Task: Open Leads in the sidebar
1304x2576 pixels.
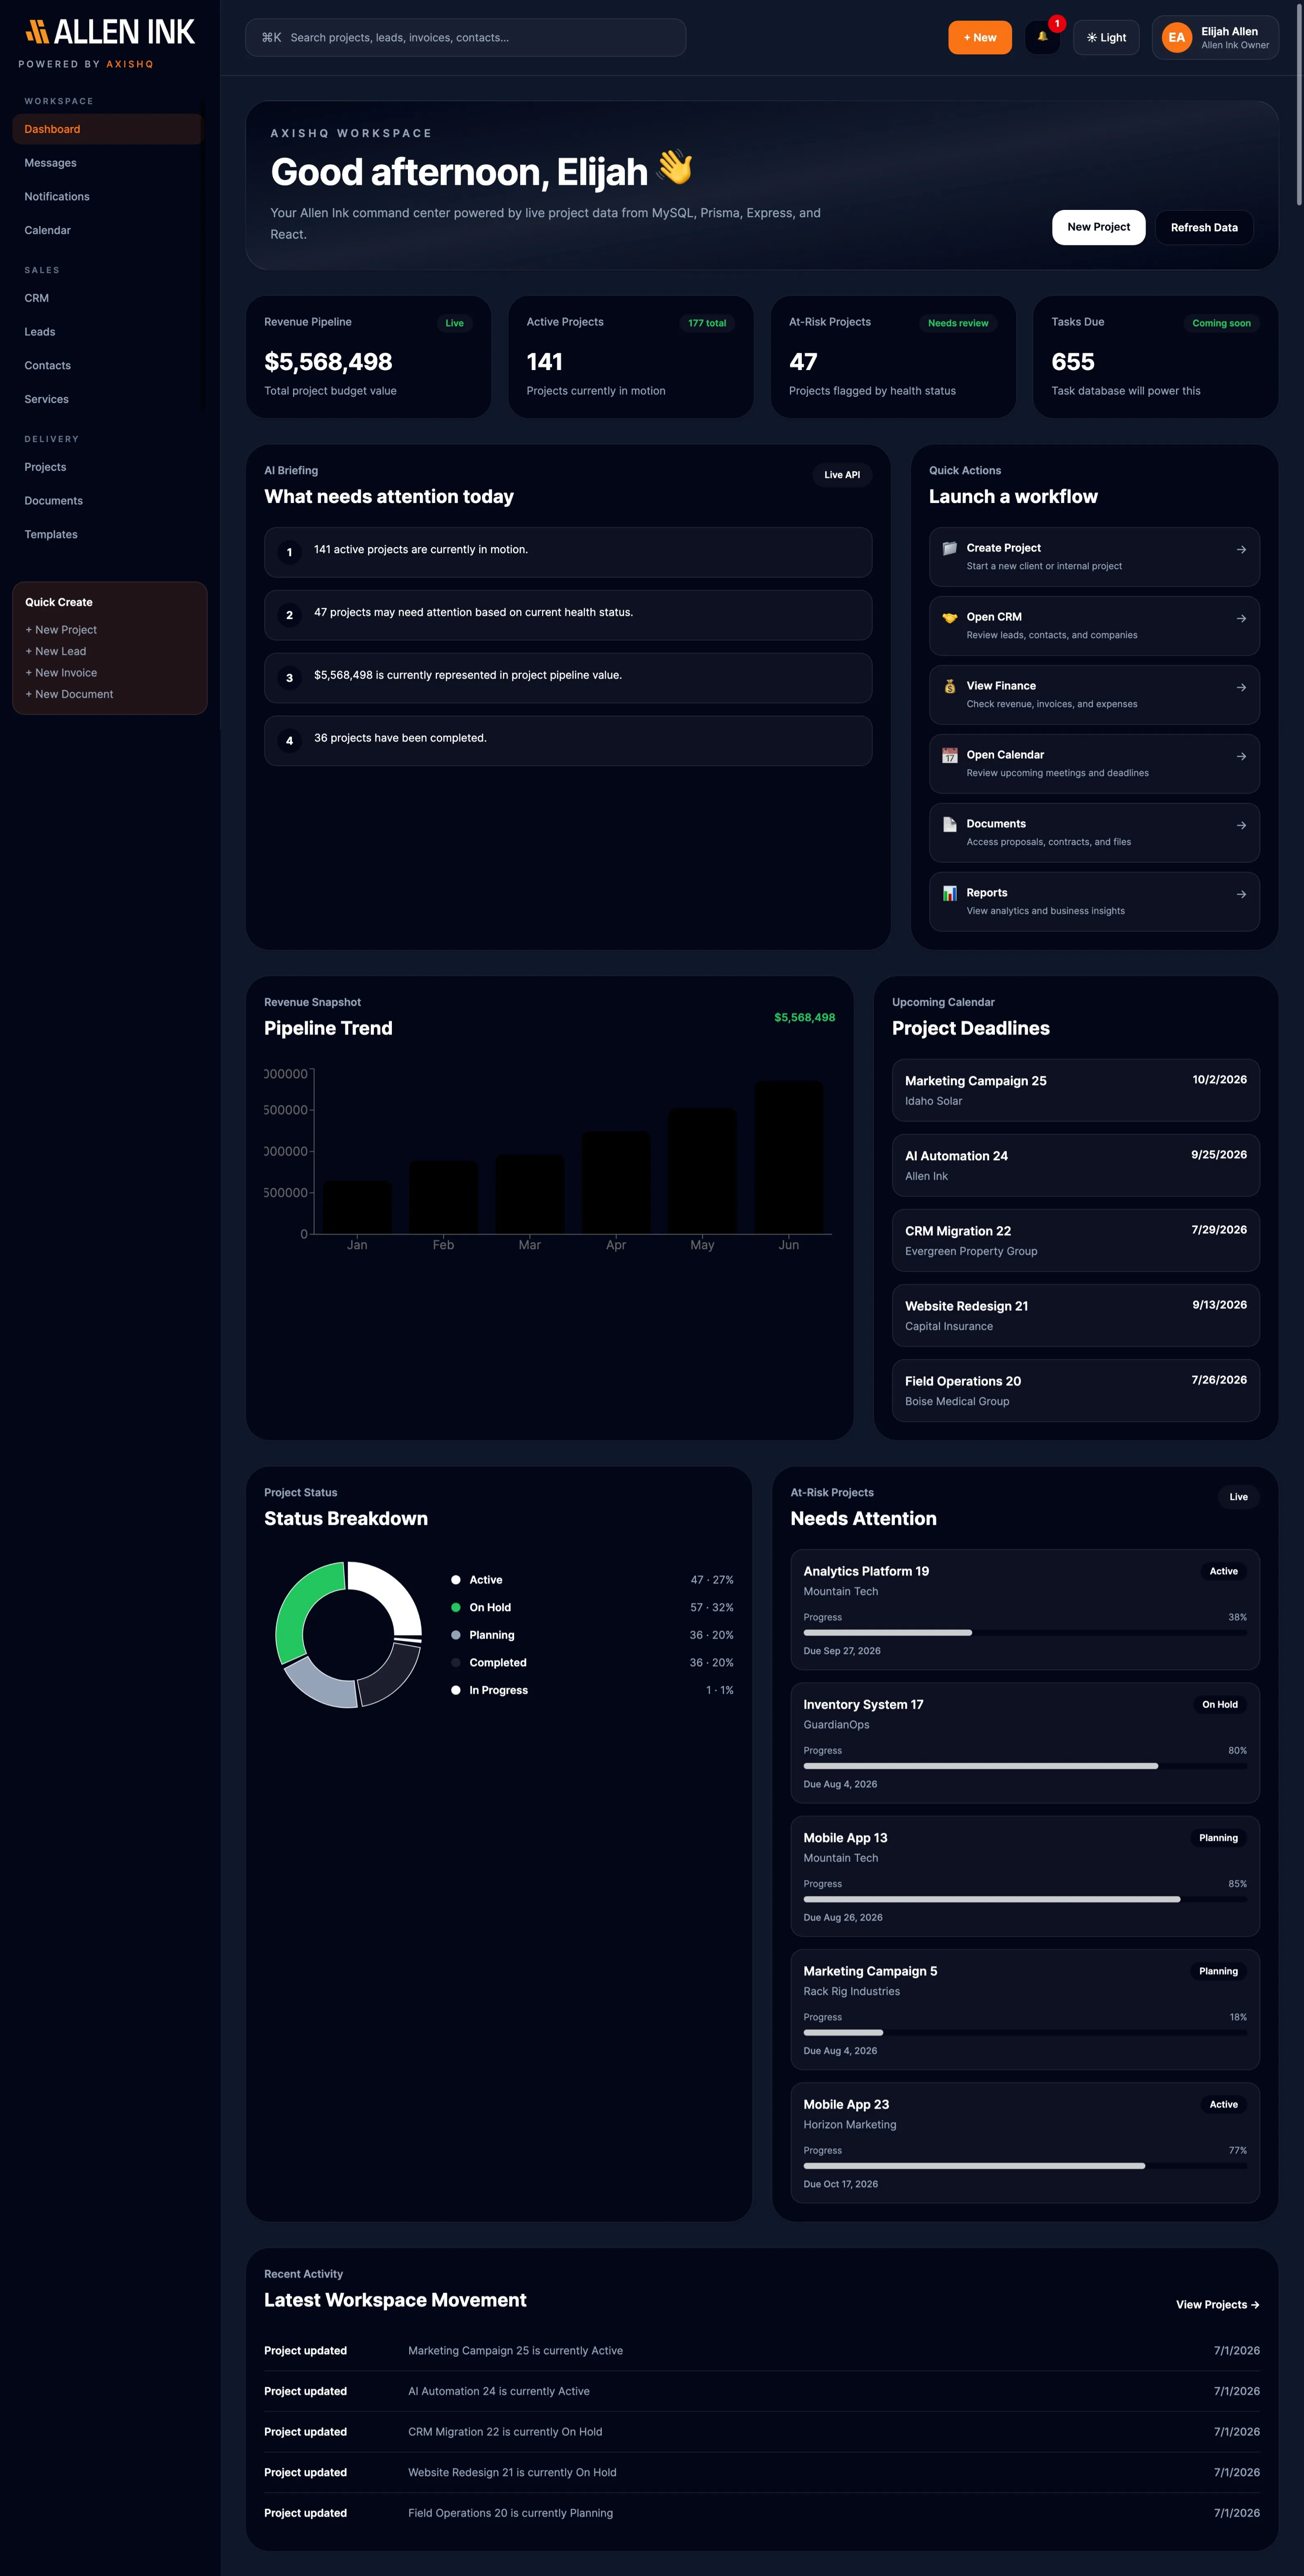Action: tap(107, 332)
